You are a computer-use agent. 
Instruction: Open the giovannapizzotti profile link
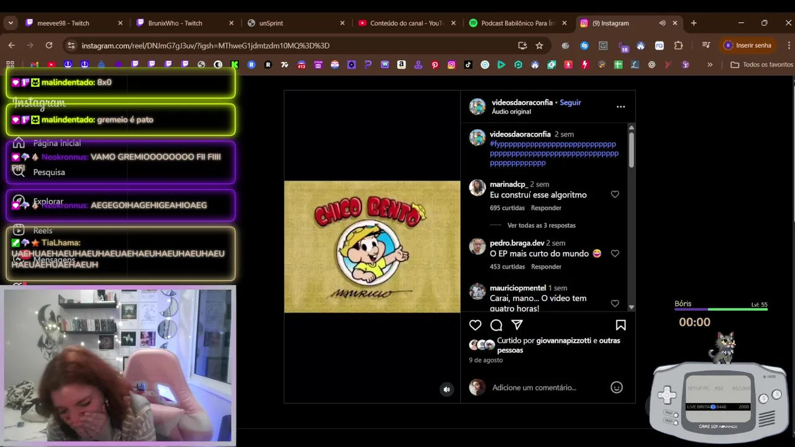click(564, 341)
